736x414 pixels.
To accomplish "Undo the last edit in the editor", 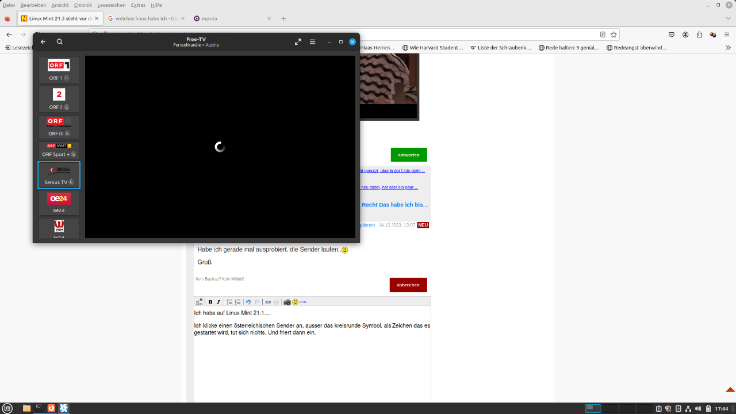I will point(248,302).
